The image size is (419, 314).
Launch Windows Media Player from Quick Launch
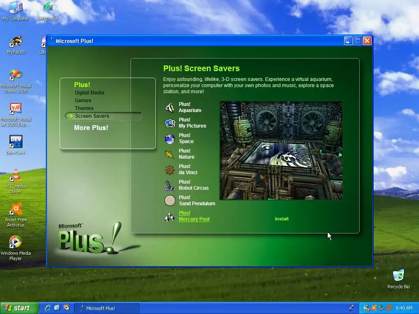[x=66, y=308]
